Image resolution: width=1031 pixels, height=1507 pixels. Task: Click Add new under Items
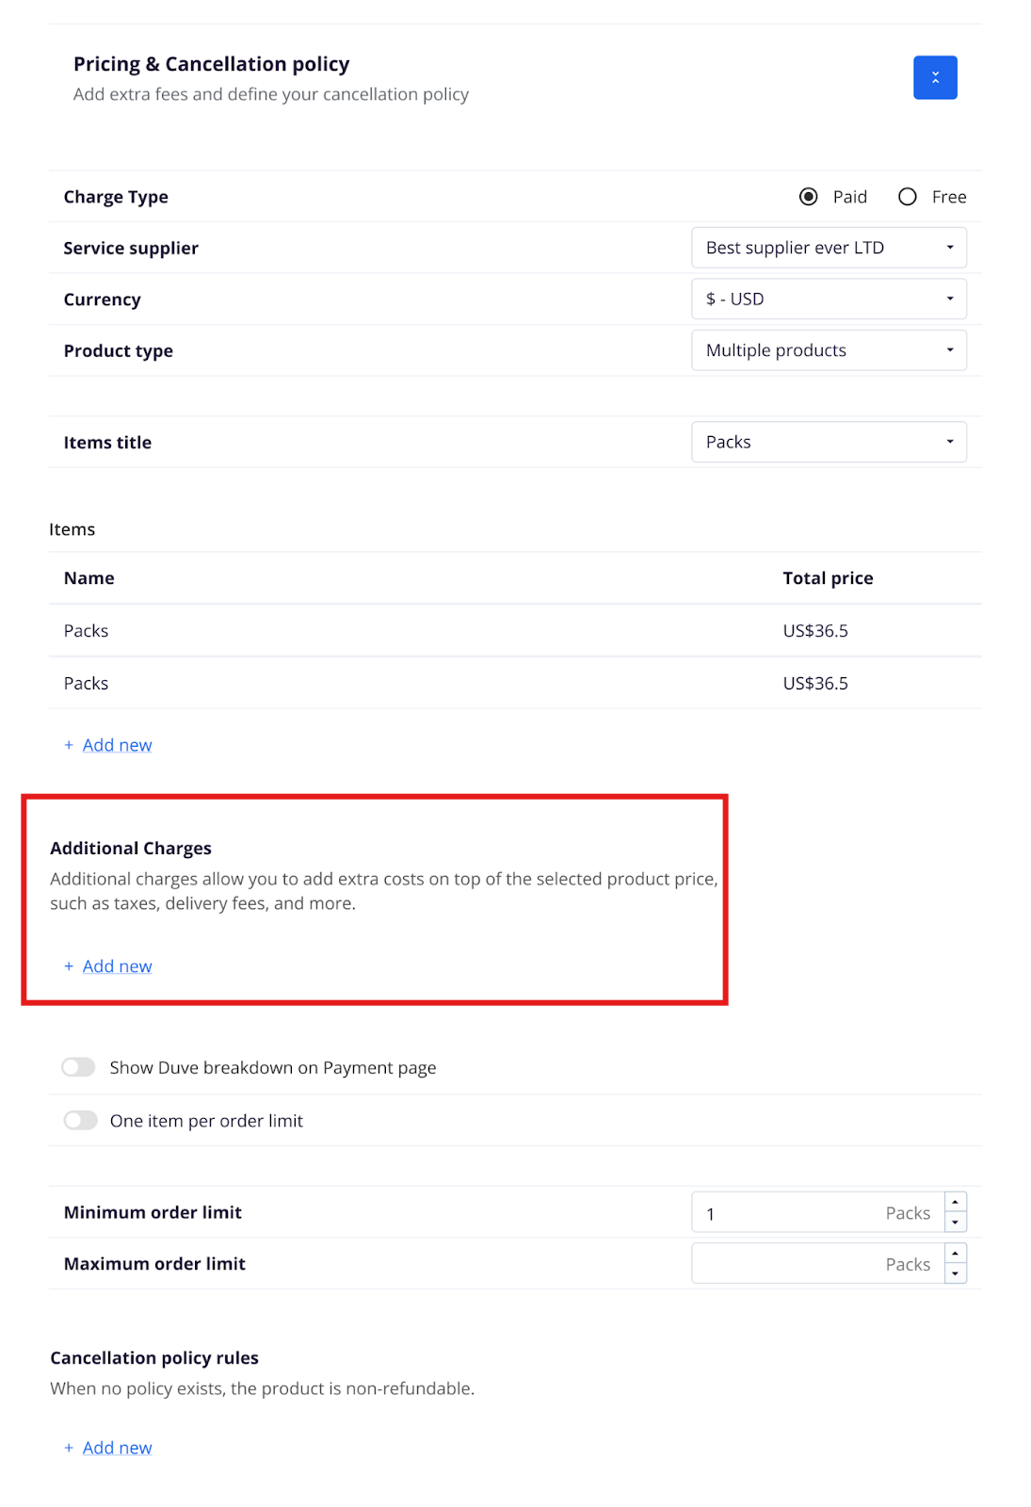click(117, 745)
